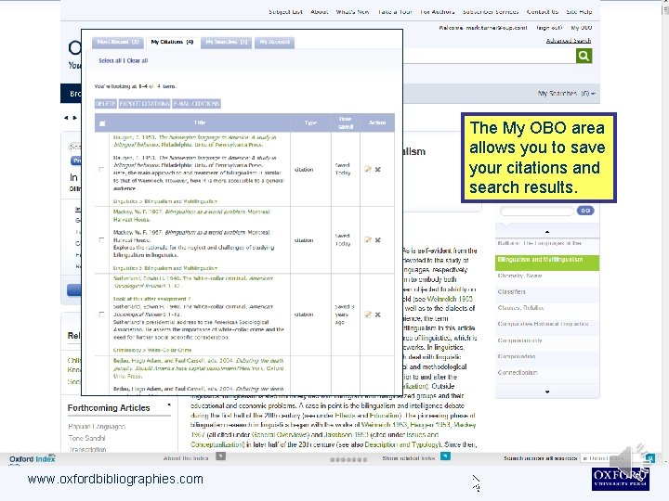This screenshot has width=669, height=501.
Task: Select the Connectionism subject
Action: (518, 373)
